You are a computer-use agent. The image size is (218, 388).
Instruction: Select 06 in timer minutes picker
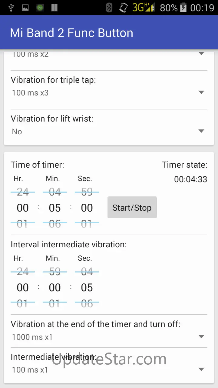click(55, 224)
